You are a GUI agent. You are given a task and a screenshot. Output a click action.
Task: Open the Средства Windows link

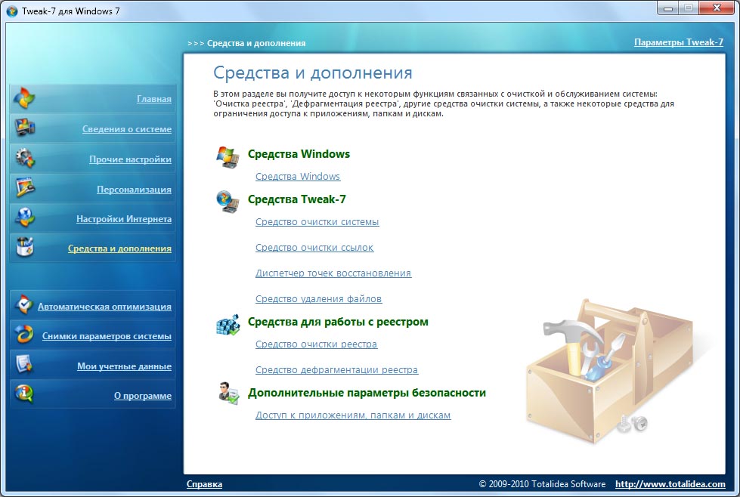point(298,176)
